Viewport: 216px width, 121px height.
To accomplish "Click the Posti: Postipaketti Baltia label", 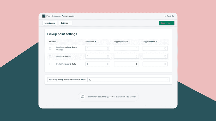I will (66, 64).
